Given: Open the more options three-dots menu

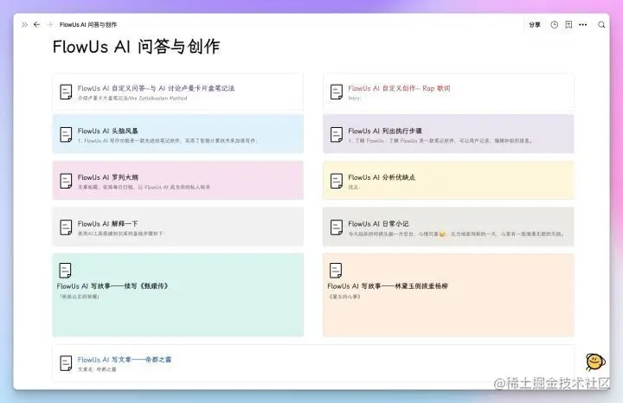Looking at the screenshot, I should point(583,24).
